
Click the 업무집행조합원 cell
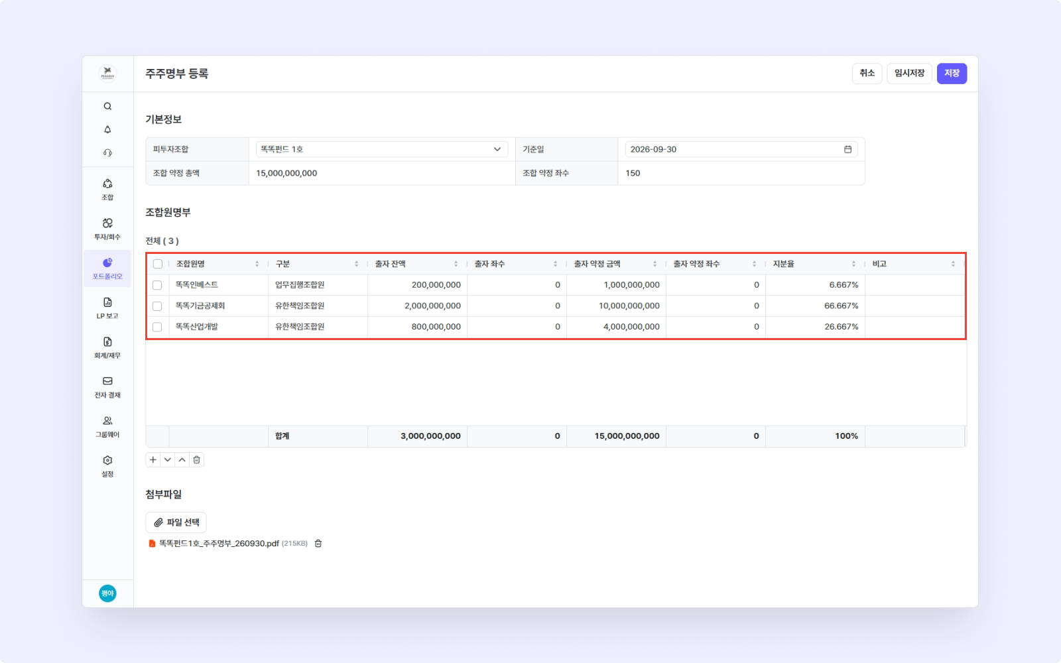(x=318, y=285)
